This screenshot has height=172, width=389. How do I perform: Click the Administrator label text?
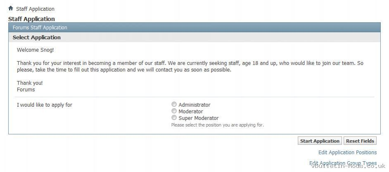194,105
